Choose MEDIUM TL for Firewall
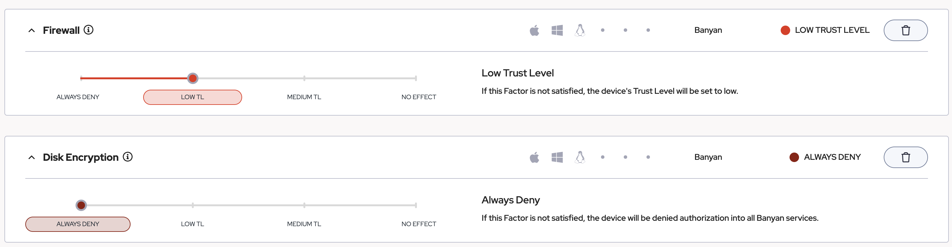 pyautogui.click(x=304, y=97)
